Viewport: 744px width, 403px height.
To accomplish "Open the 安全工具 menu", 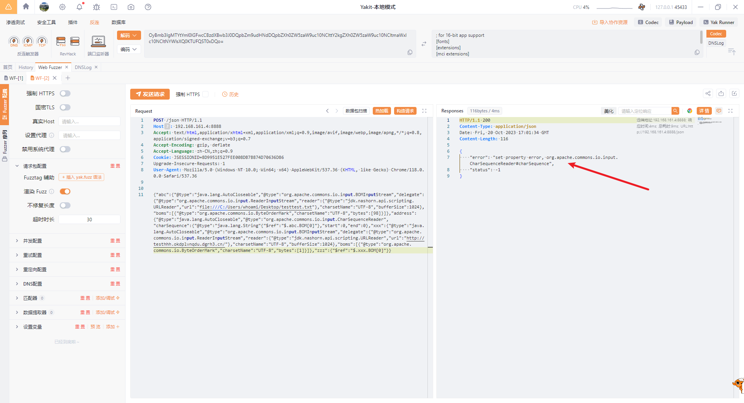I will [x=46, y=22].
